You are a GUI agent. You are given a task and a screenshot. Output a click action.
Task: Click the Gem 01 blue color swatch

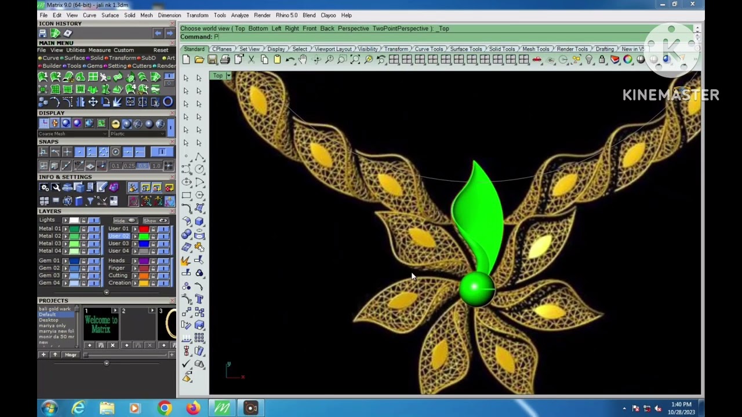click(74, 261)
